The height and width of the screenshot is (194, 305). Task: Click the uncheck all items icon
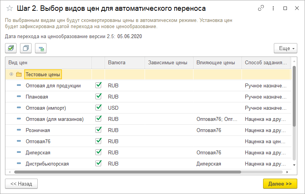click(x=26, y=48)
